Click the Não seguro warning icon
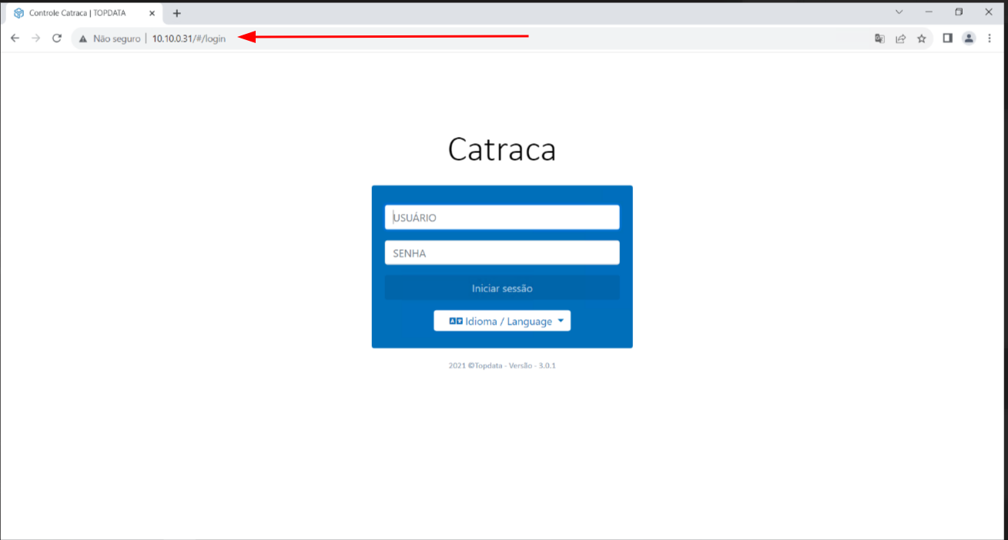The height and width of the screenshot is (540, 1008). [82, 38]
